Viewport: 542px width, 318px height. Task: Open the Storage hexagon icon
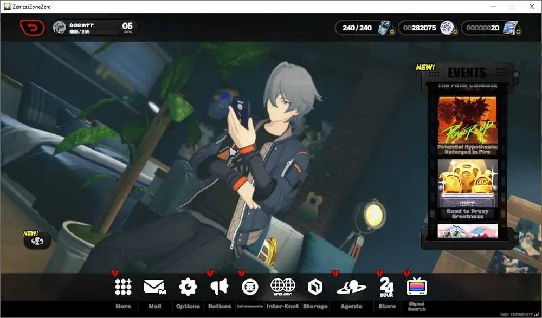pos(315,287)
